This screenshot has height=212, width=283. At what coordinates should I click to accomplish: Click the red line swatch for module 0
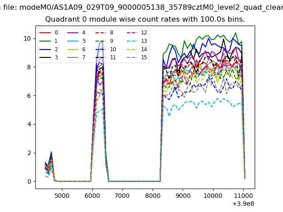pos(46,33)
